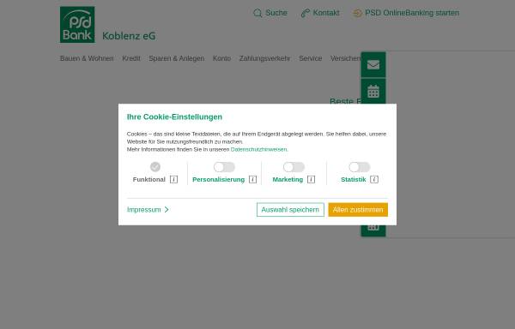Open the calendar sidebar icon below the envelope

pos(373,92)
